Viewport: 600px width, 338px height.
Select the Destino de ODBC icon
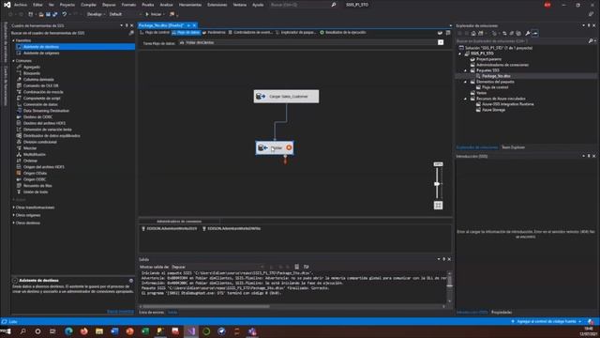pyautogui.click(x=19, y=116)
